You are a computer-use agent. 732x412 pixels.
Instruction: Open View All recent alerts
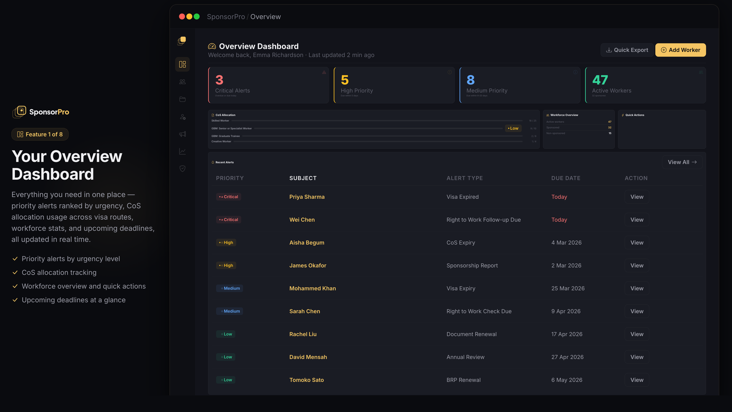(682, 162)
